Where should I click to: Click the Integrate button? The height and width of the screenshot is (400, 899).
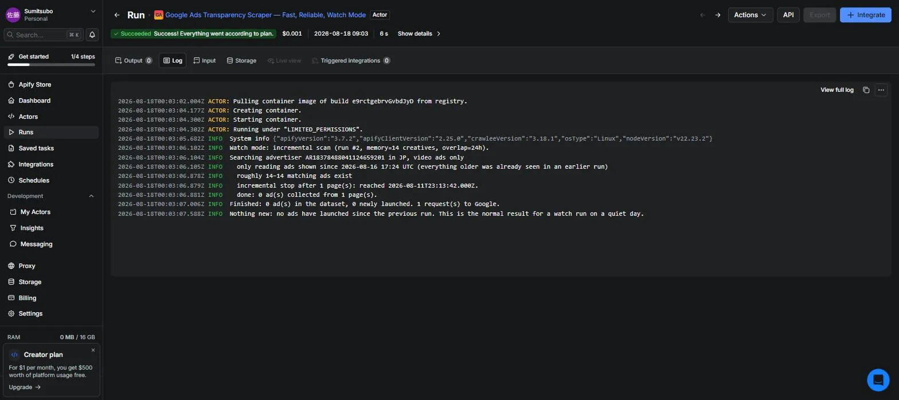(x=866, y=15)
